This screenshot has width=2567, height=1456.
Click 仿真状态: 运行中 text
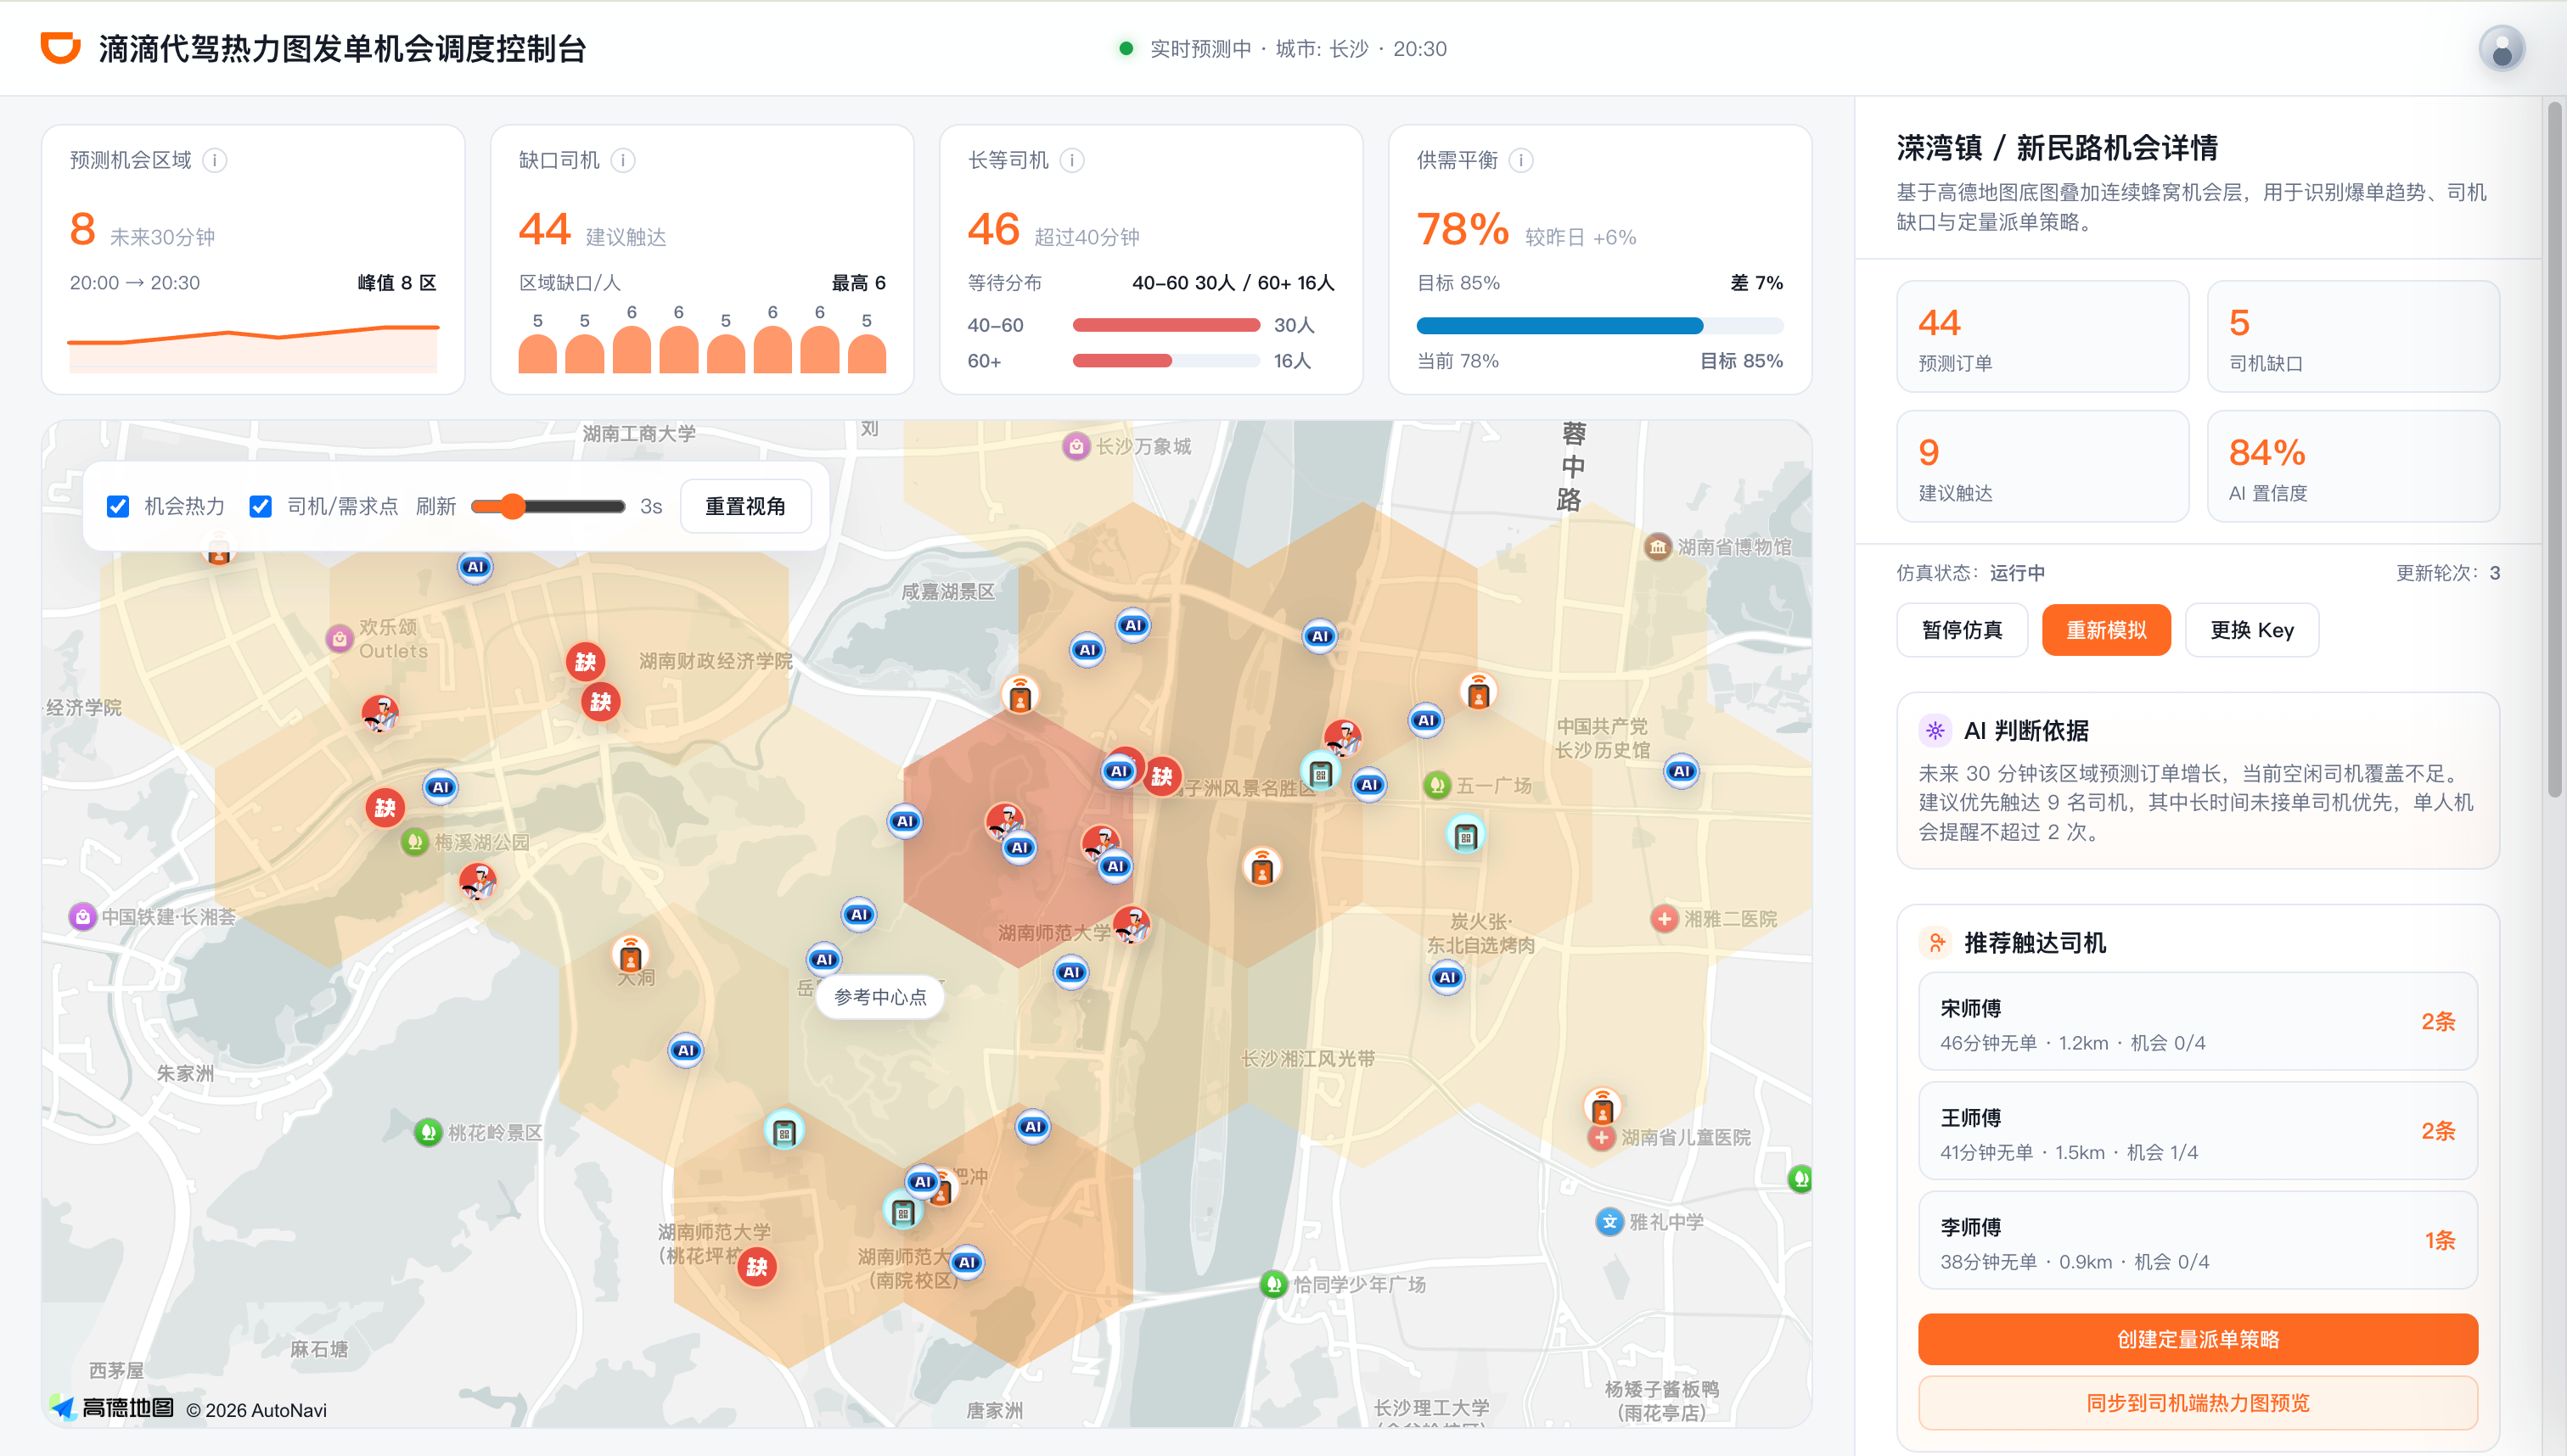click(1969, 573)
